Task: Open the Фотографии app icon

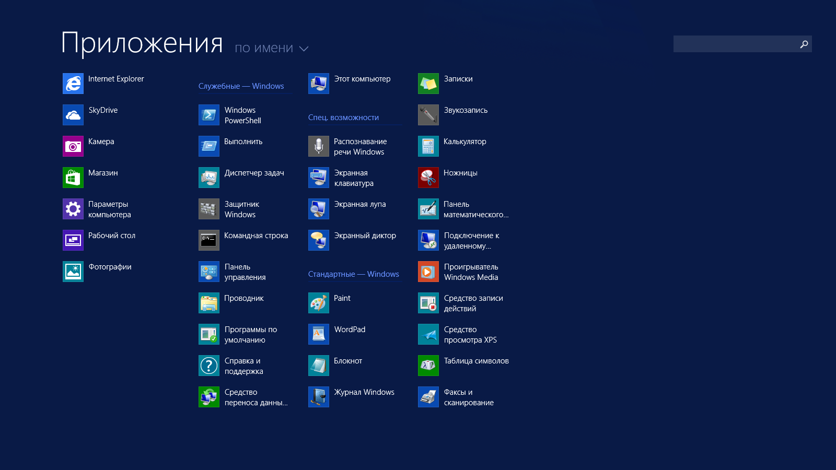Action: (73, 272)
